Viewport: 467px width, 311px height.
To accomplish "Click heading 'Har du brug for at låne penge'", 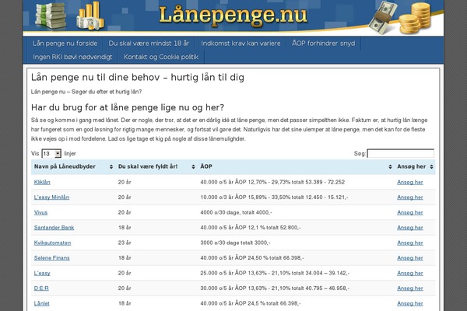I will [x=128, y=107].
